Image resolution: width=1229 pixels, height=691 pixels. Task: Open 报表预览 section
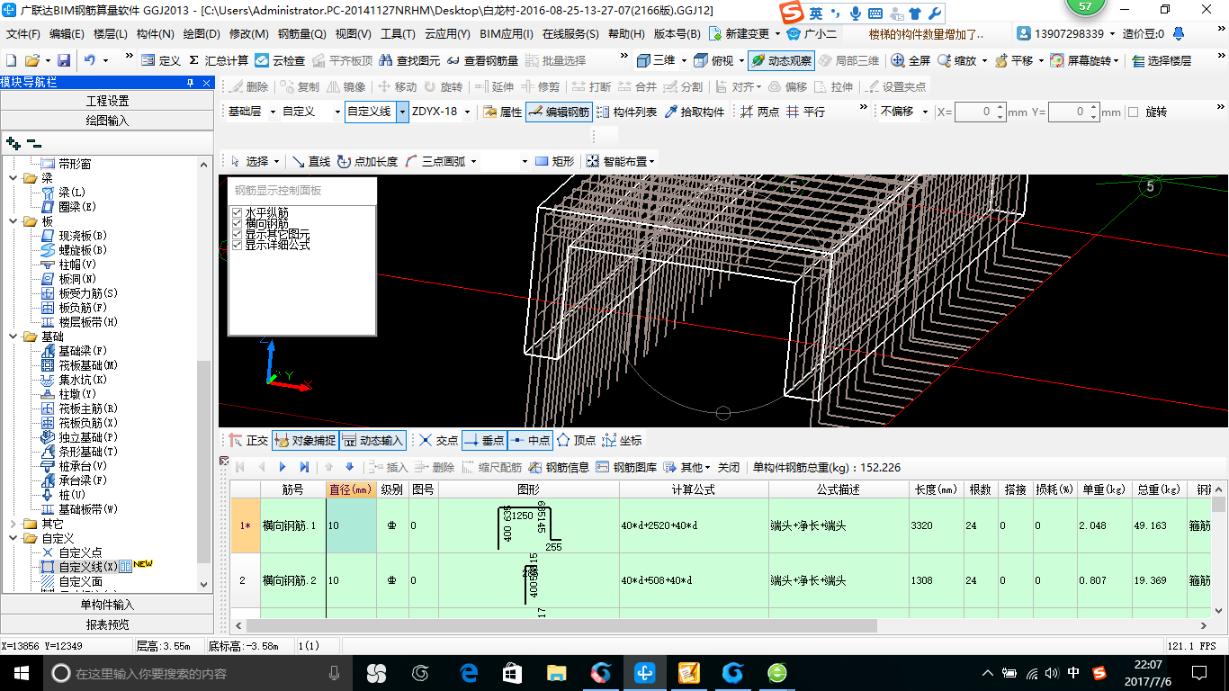click(x=107, y=624)
